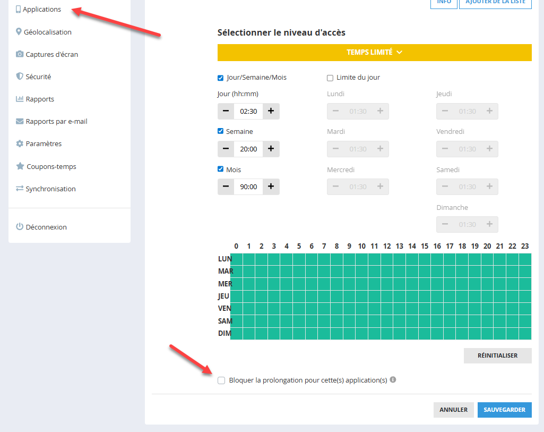This screenshot has height=432, width=544.
Task: Click the info icon beside Bloquer la prolongation
Action: [x=393, y=380]
